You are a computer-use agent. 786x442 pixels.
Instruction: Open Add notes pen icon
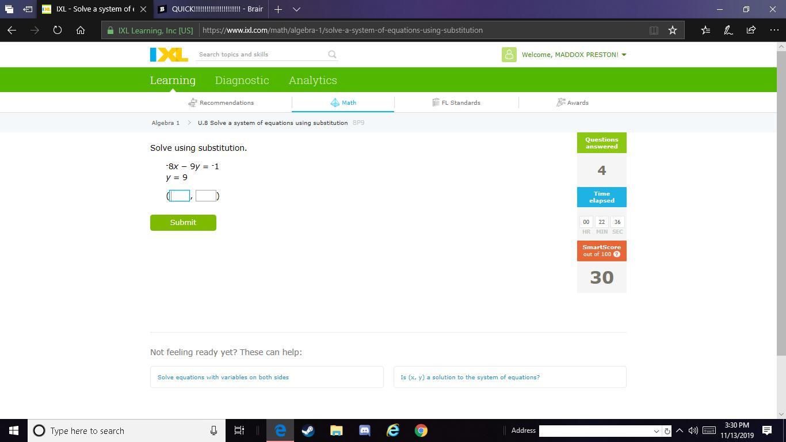(x=728, y=30)
